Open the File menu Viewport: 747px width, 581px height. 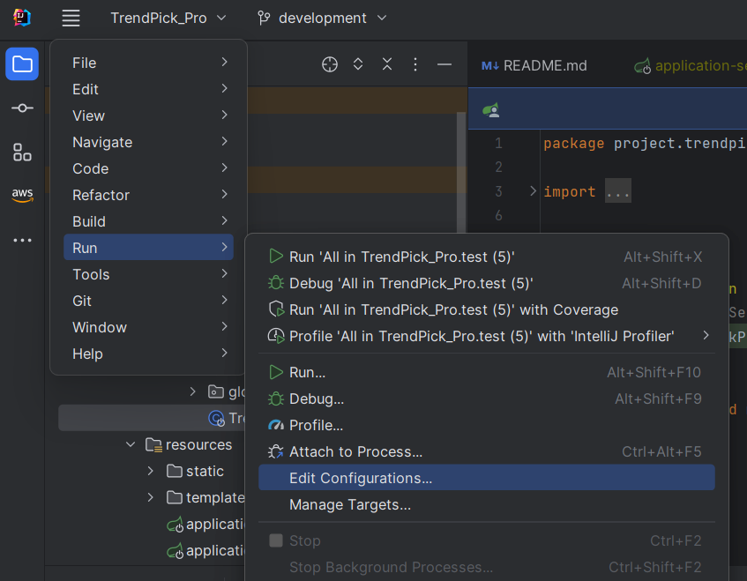coord(148,63)
